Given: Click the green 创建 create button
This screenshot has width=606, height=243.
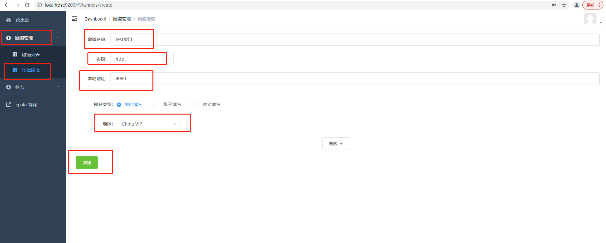Looking at the screenshot, I should (87, 163).
